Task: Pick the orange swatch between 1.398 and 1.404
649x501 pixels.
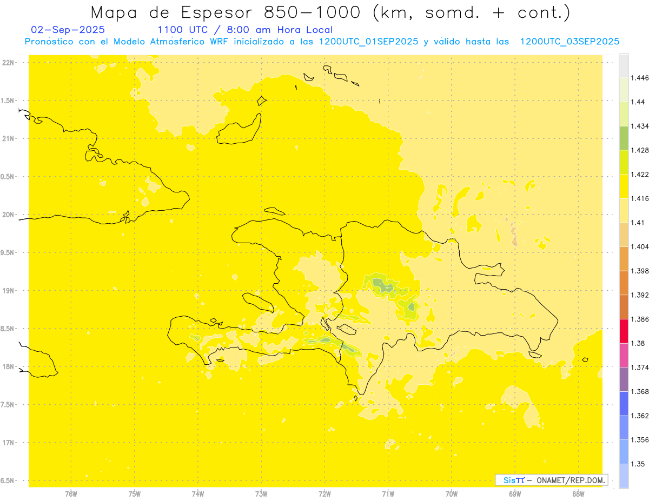Action: point(624,258)
